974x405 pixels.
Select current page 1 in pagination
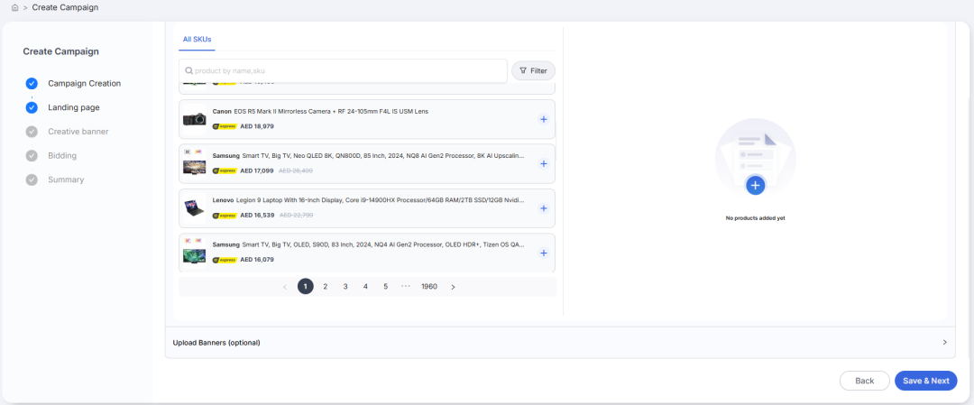click(305, 286)
